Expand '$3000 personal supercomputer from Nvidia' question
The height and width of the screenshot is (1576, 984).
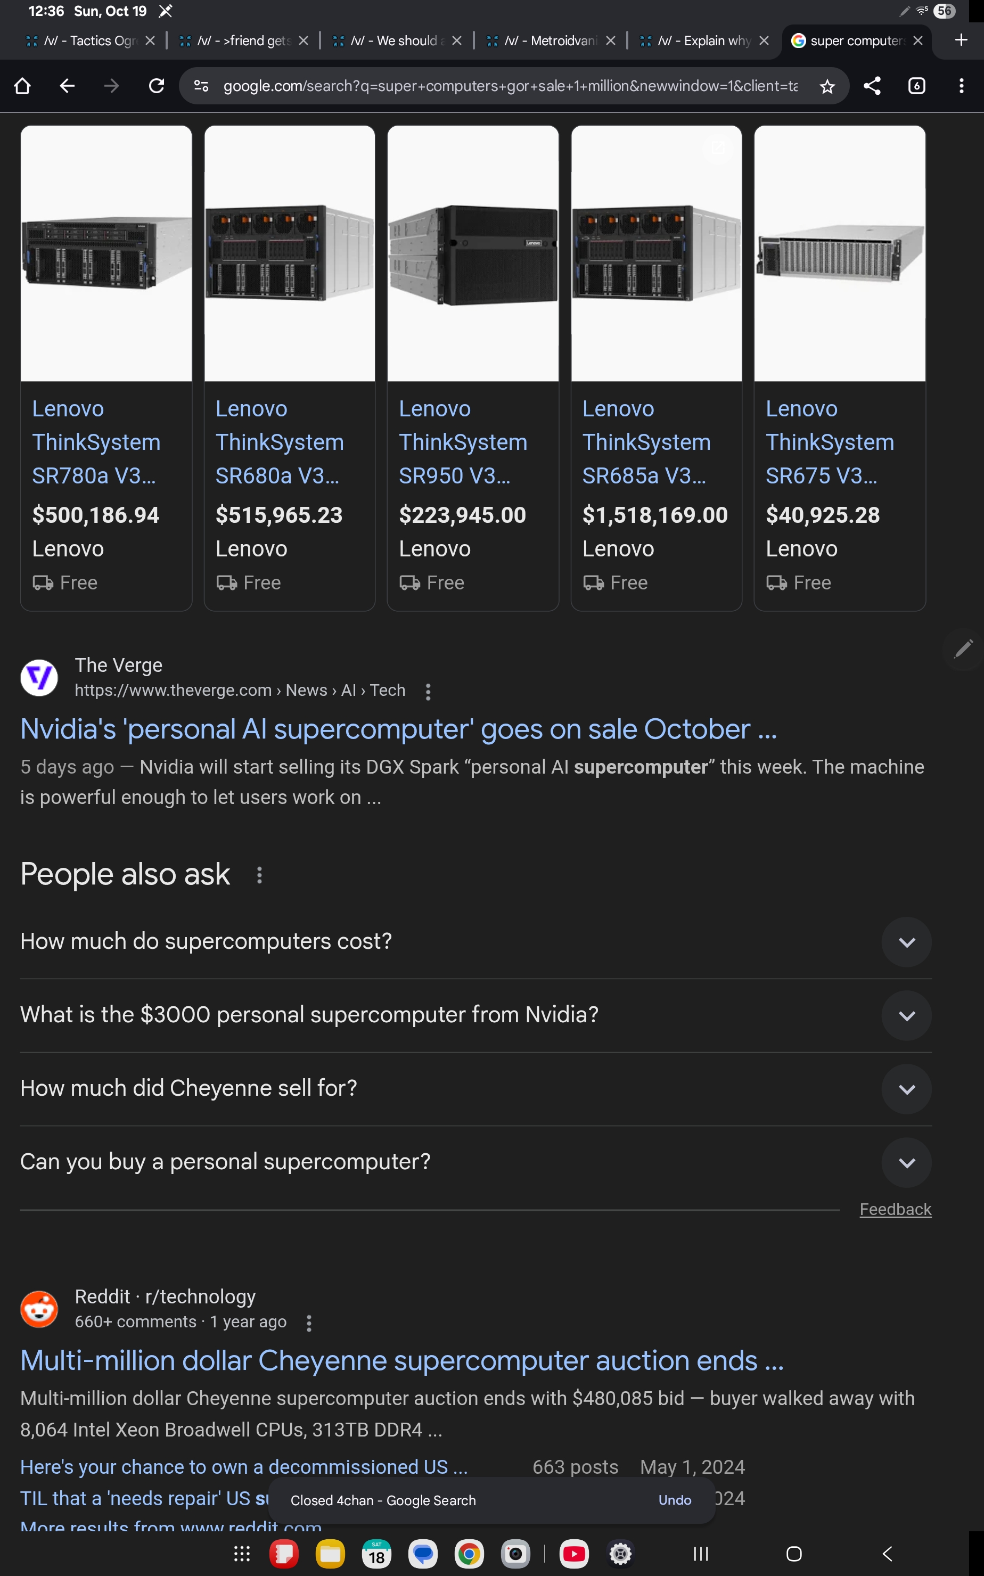pyautogui.click(x=475, y=1015)
